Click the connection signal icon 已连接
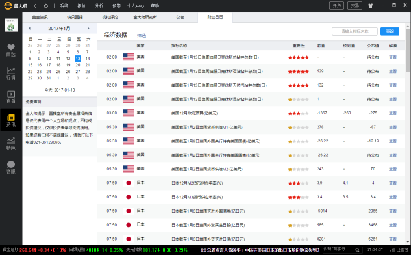 392,250
